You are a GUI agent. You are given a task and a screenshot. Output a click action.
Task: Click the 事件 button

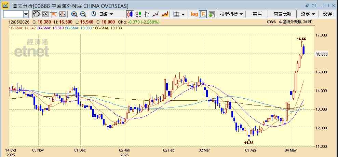coord(257,14)
